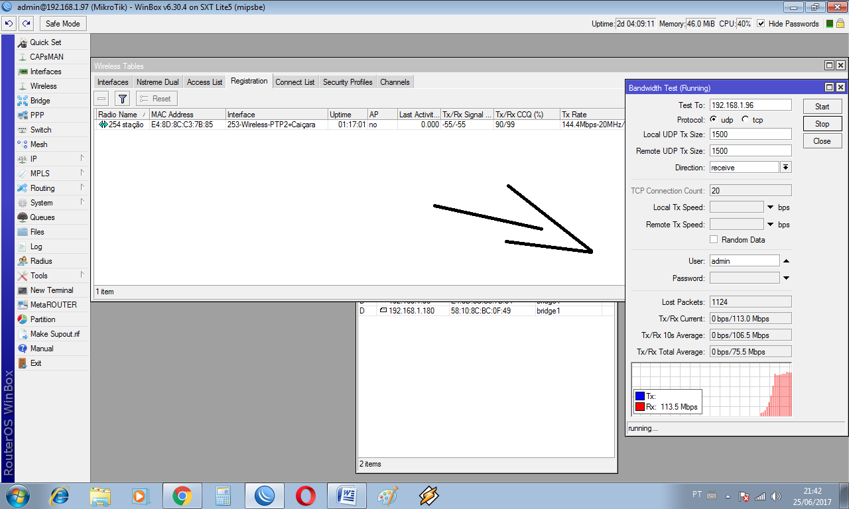Click the Test To address field
The image size is (849, 509).
click(x=750, y=105)
